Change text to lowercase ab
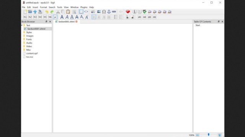245x137 pixels. click(139, 17)
